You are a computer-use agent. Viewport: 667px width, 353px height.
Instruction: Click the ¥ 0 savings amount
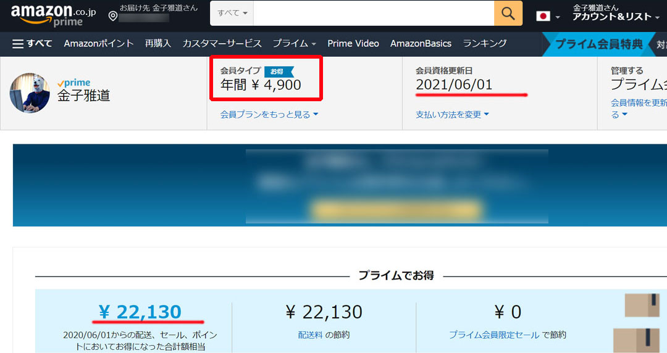pos(508,312)
